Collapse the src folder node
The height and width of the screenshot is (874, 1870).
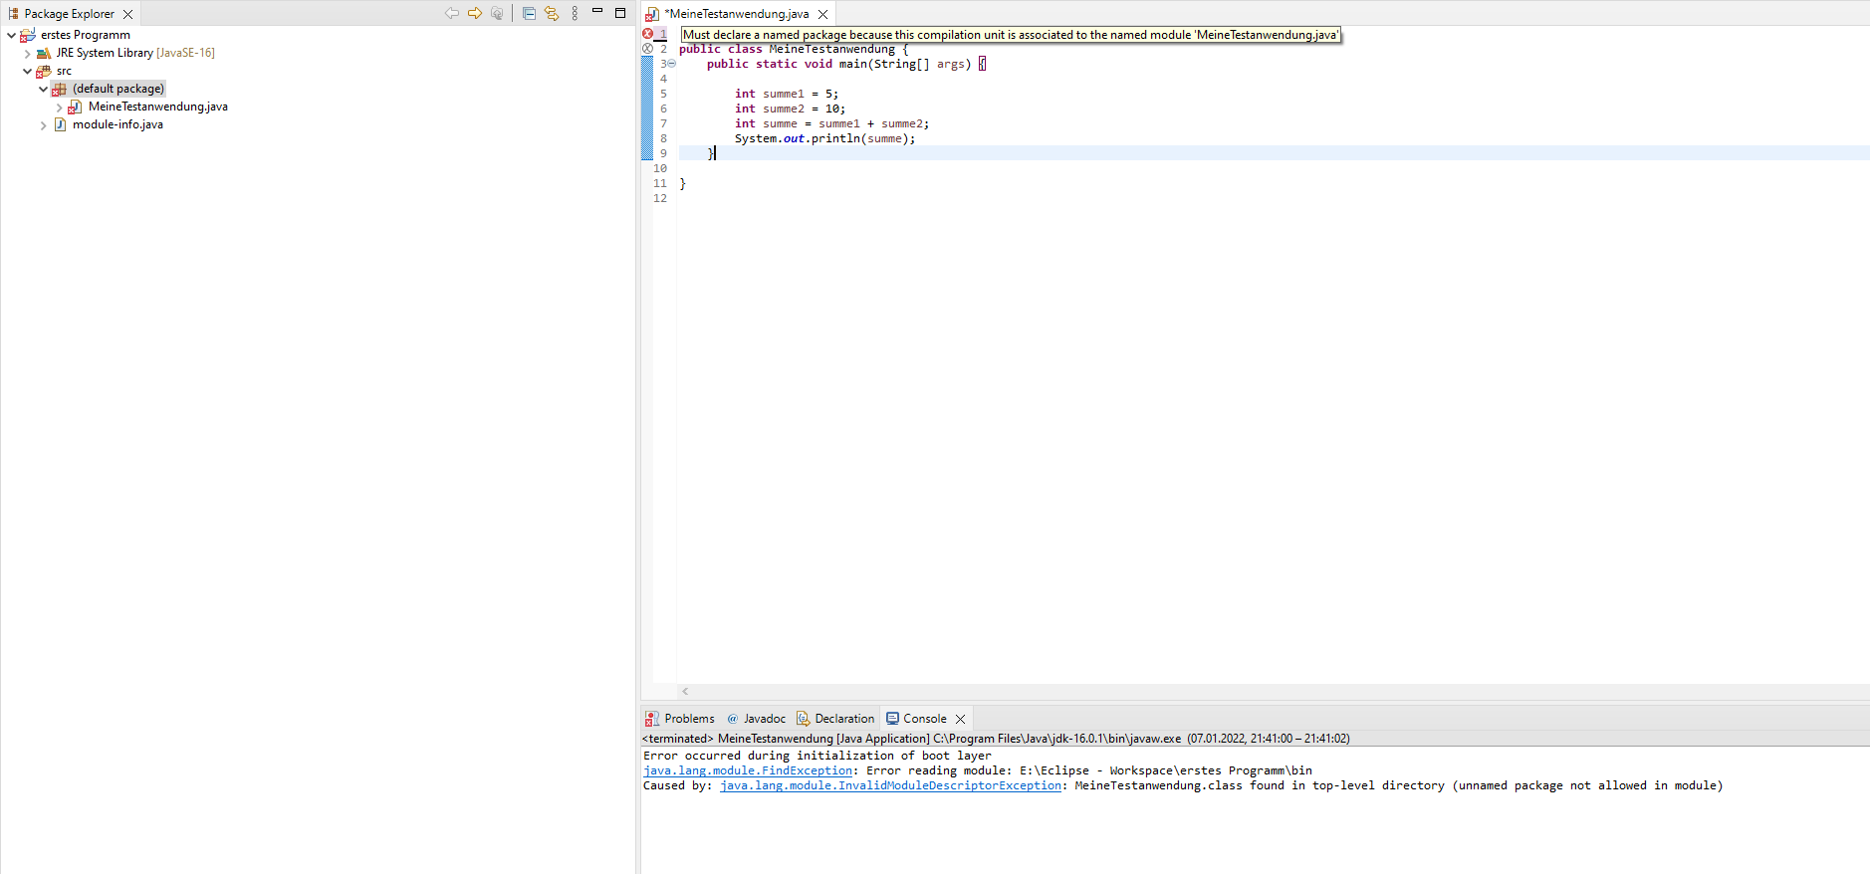[x=28, y=72]
